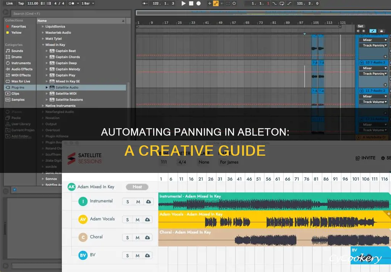This screenshot has height=272, width=391.
Task: Toggle the Automation Arm button
Action: pyautogui.click(x=216, y=3)
